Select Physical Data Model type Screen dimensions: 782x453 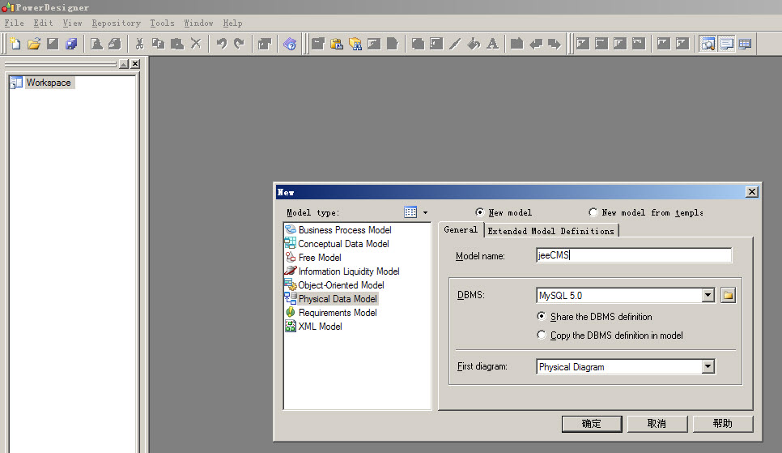point(338,299)
